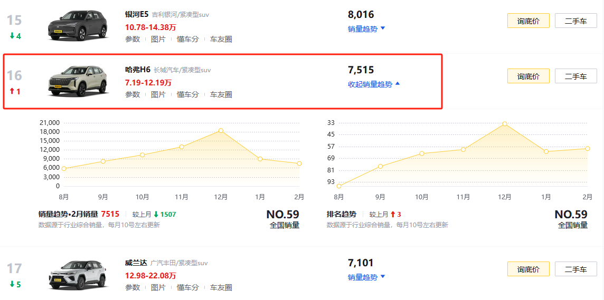
Task: Click the green down 4 rank change
Action: 15,36
